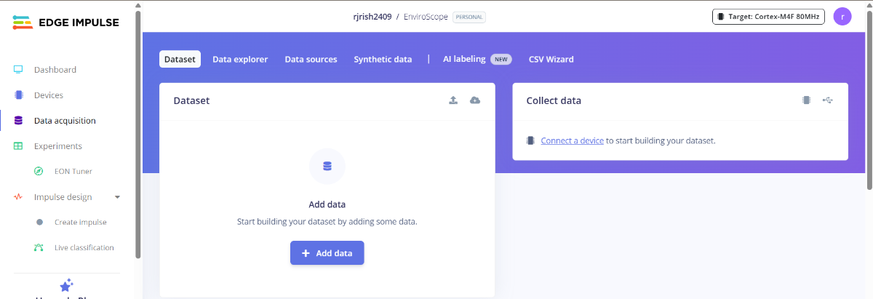The width and height of the screenshot is (873, 299).
Task: Click the Connect a device link
Action: [572, 140]
